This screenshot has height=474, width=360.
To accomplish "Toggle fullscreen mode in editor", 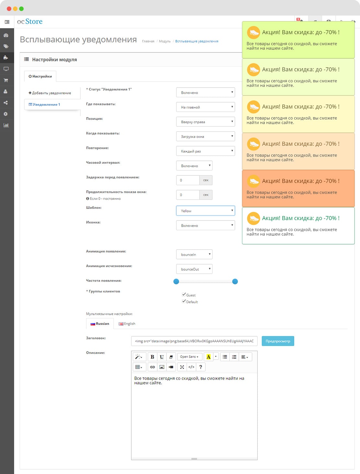I will pos(182,367).
